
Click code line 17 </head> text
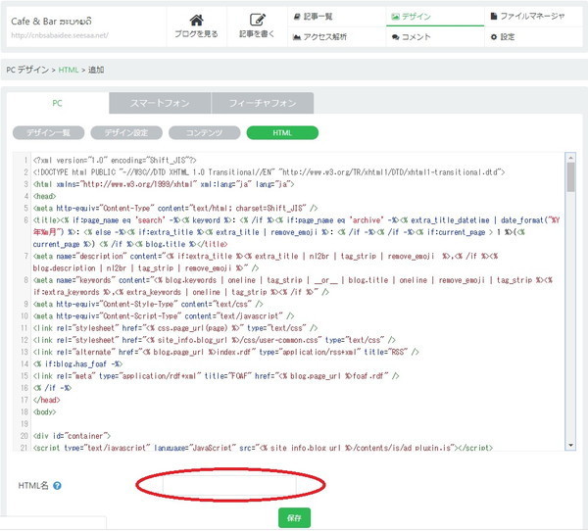[46, 400]
